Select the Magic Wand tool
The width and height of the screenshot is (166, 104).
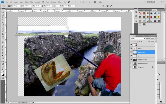pos(2,20)
